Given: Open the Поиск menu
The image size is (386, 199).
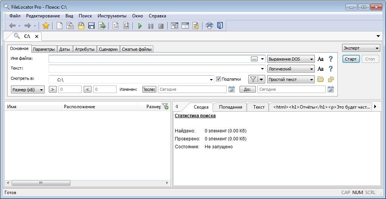Looking at the screenshot, I should [x=85, y=16].
